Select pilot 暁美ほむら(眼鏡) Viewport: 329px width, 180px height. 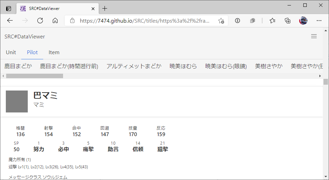226,66
